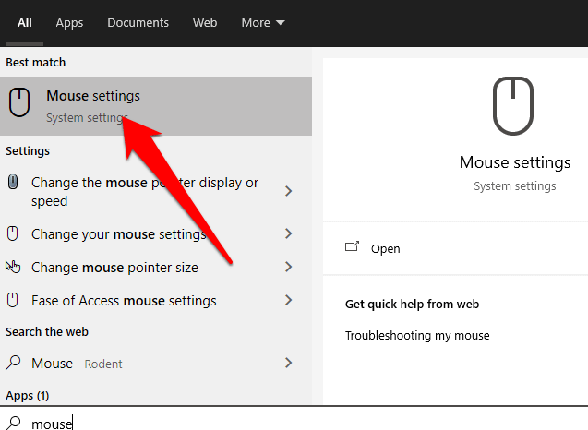
Task: Expand the Change your mouse settings chevron
Action: [x=288, y=234]
